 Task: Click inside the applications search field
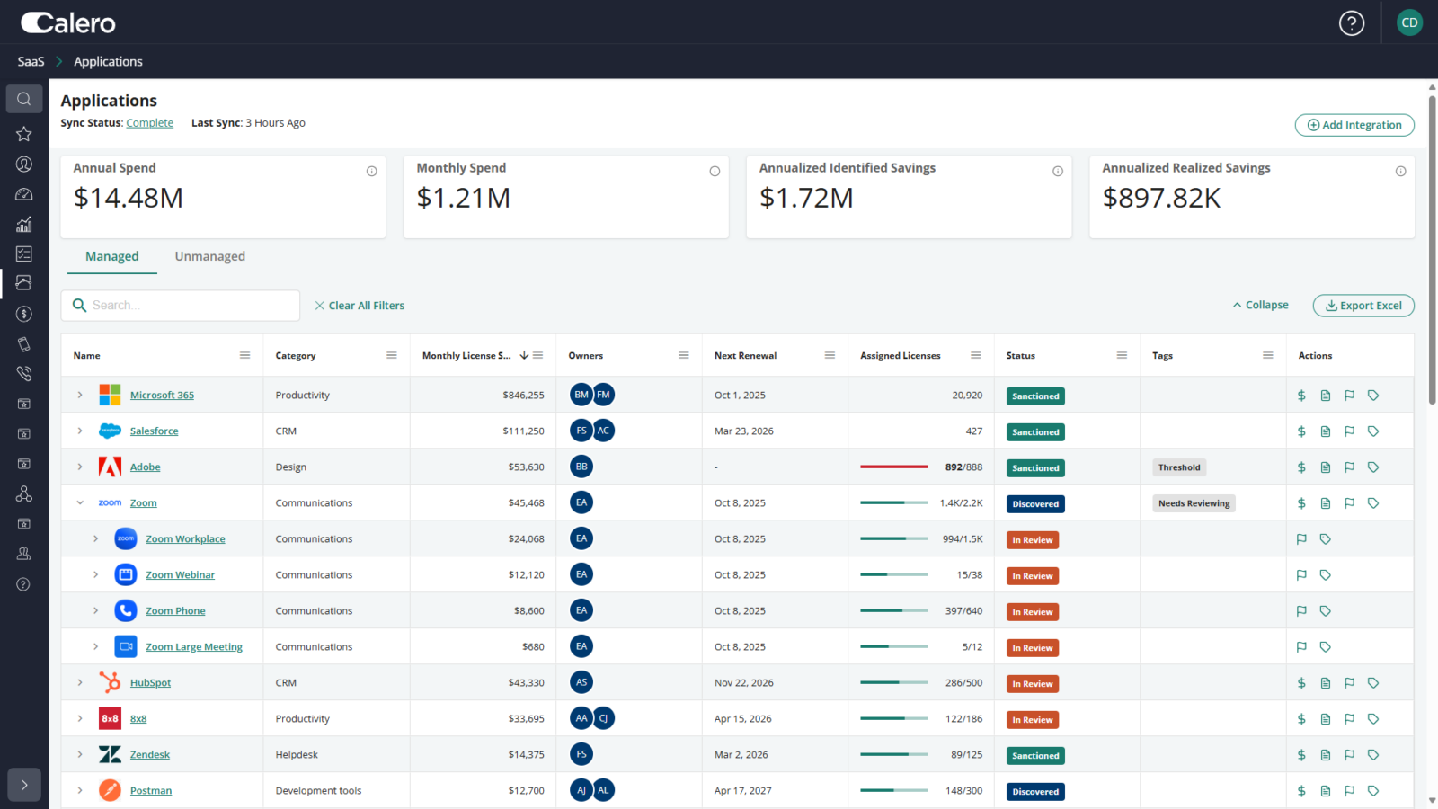pos(180,305)
